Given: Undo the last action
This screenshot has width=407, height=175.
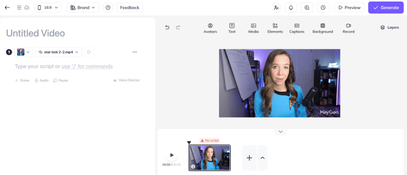Looking at the screenshot, I should point(167,27).
